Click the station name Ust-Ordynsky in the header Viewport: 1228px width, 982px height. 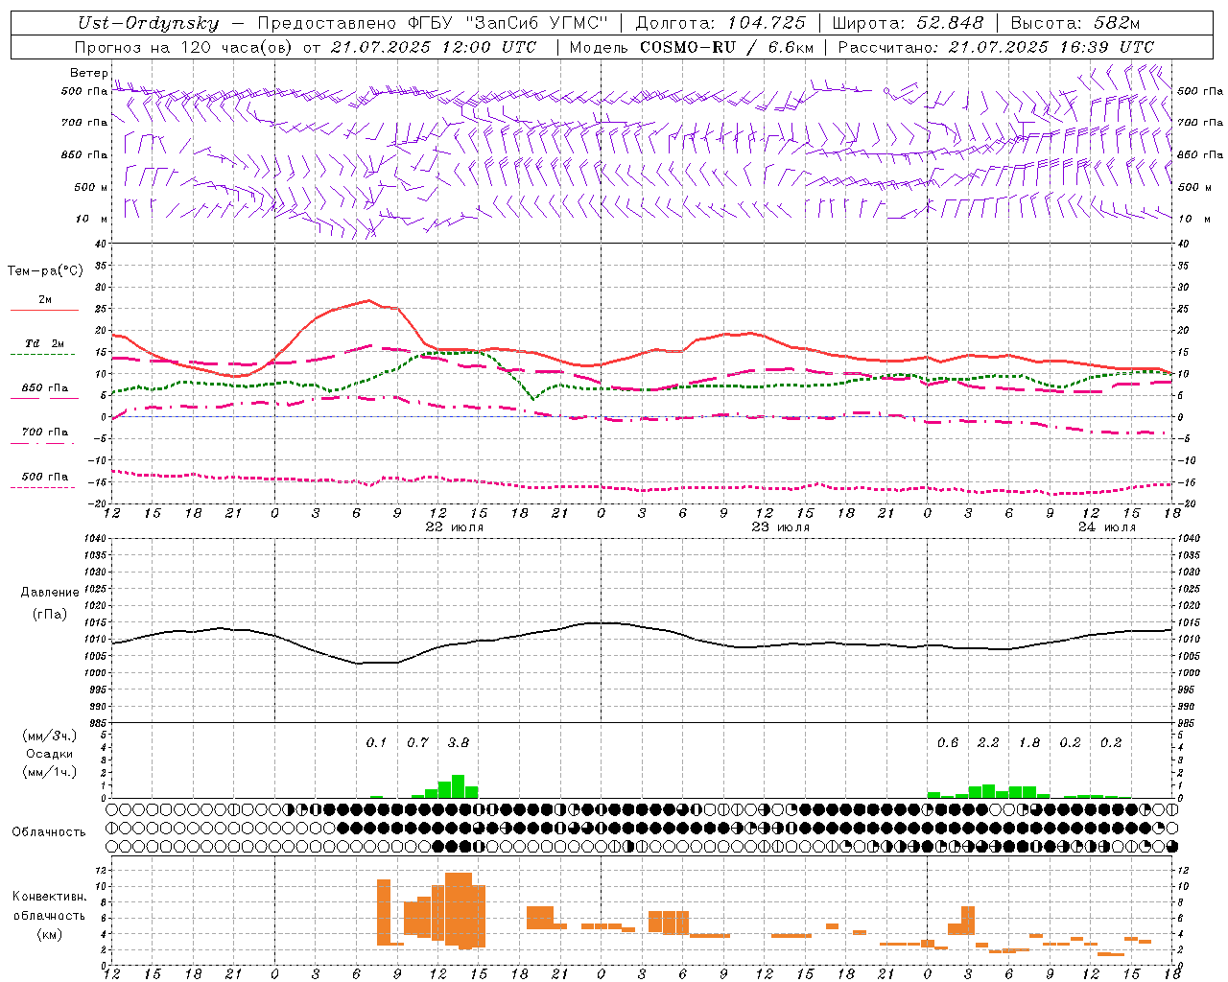click(149, 23)
